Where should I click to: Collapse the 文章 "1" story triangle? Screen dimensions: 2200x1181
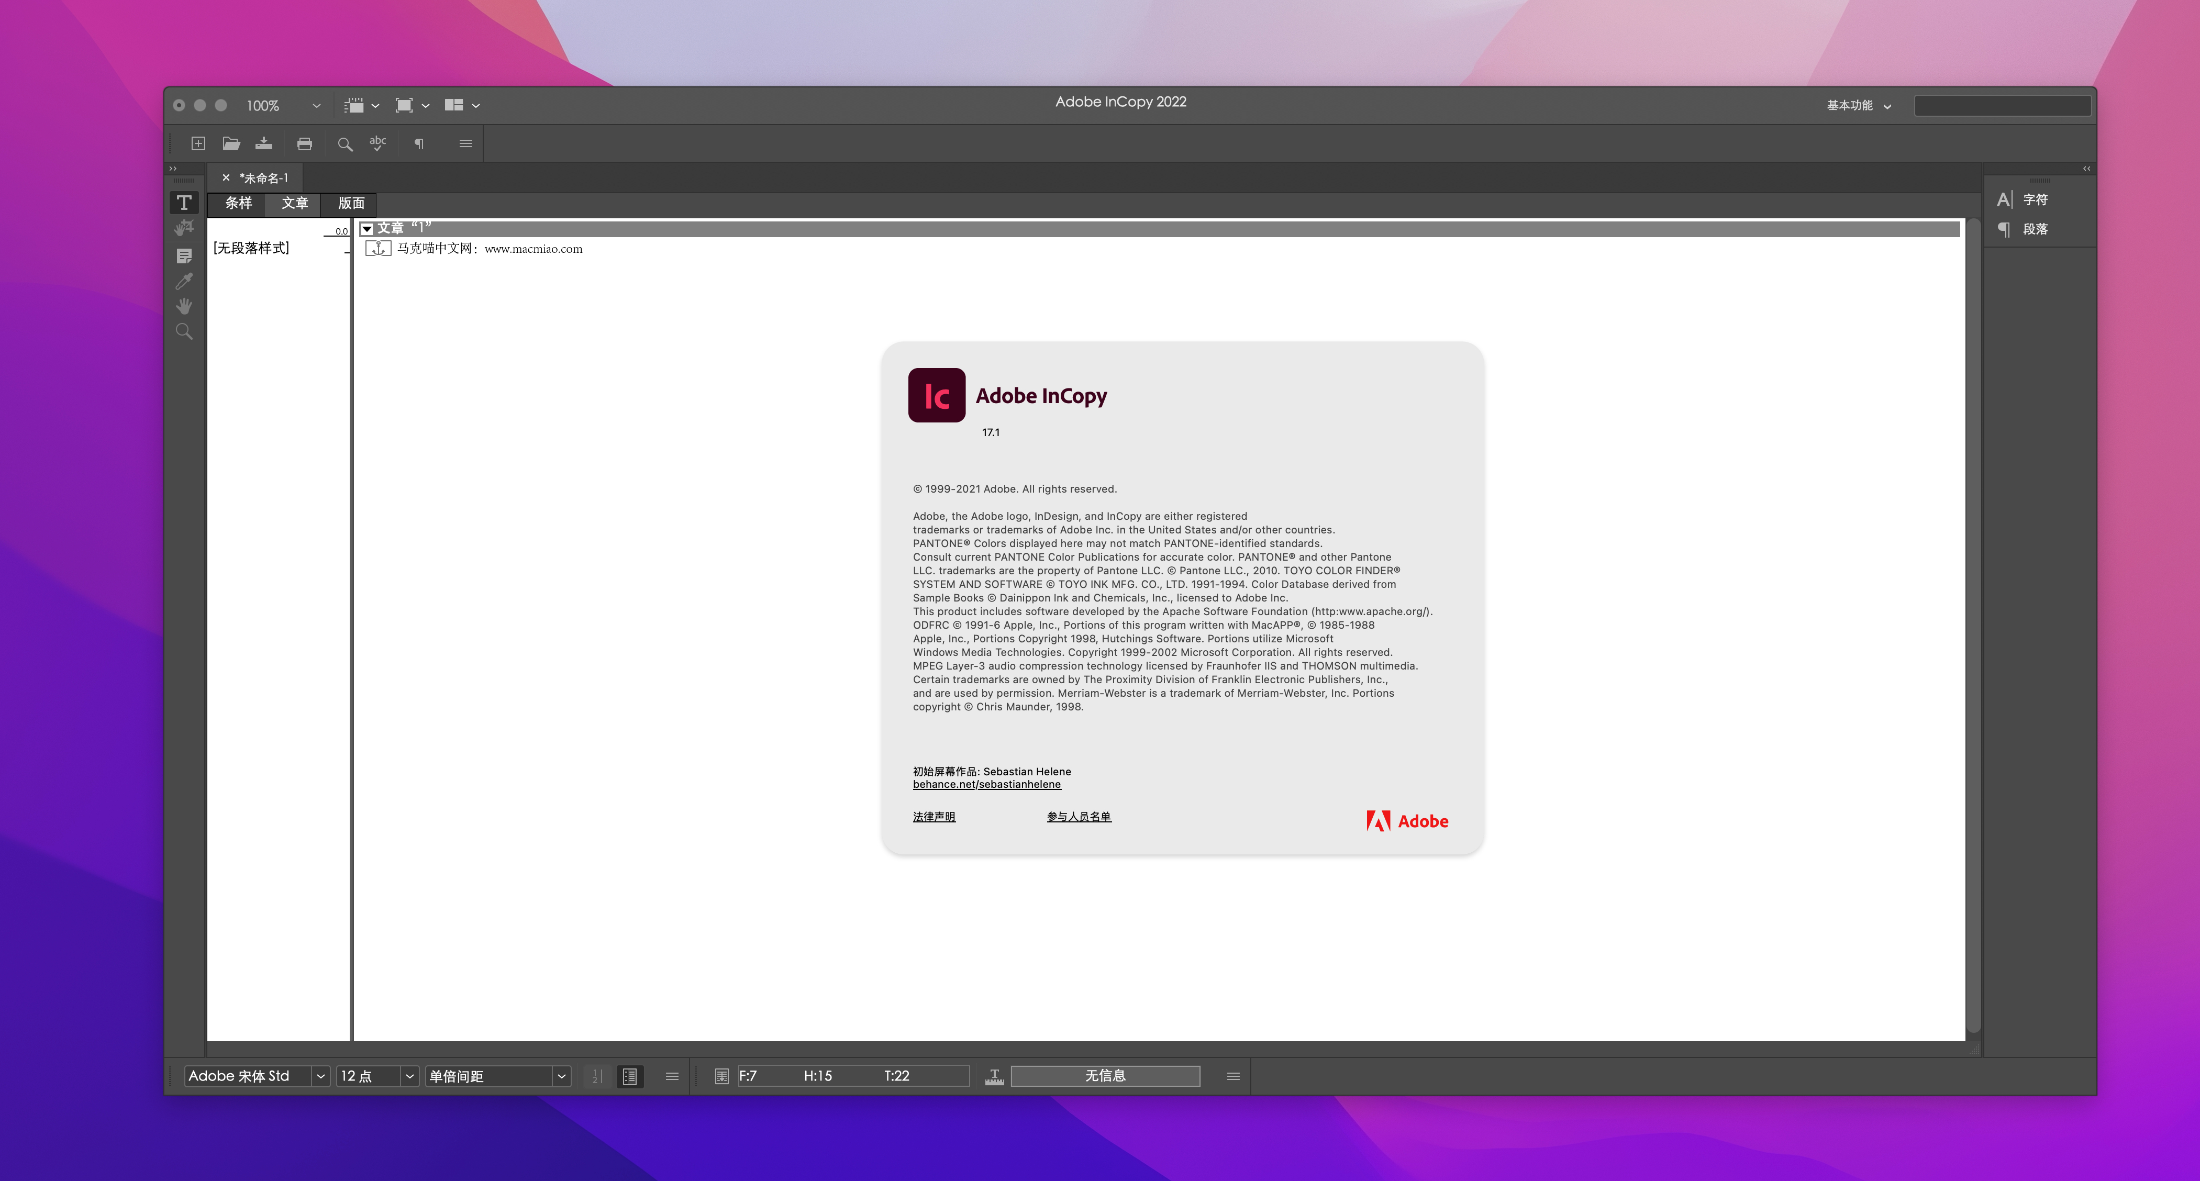coord(367,229)
